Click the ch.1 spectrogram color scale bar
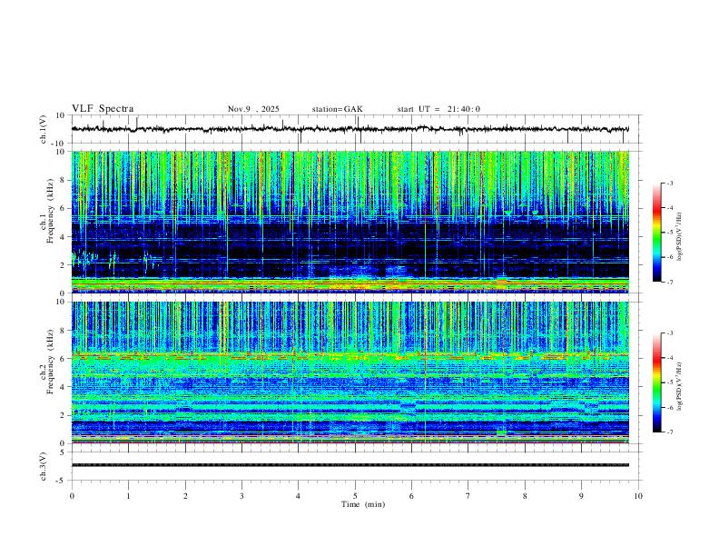 click(x=657, y=233)
